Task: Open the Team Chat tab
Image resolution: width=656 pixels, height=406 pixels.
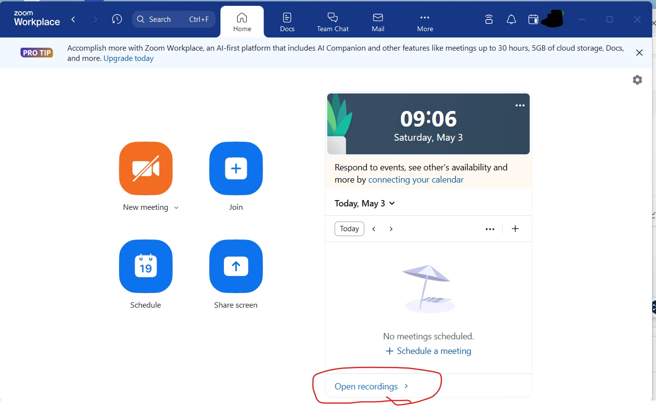Action: coord(333,22)
